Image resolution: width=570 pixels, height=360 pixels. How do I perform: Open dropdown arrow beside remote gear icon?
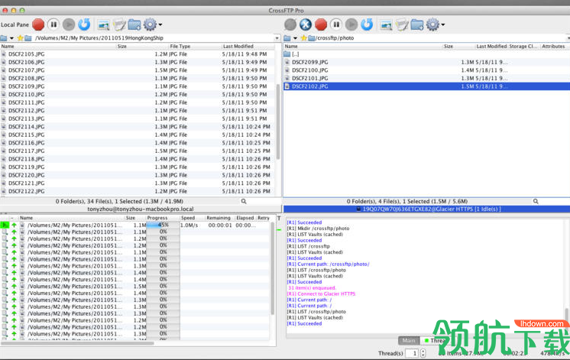click(x=442, y=24)
